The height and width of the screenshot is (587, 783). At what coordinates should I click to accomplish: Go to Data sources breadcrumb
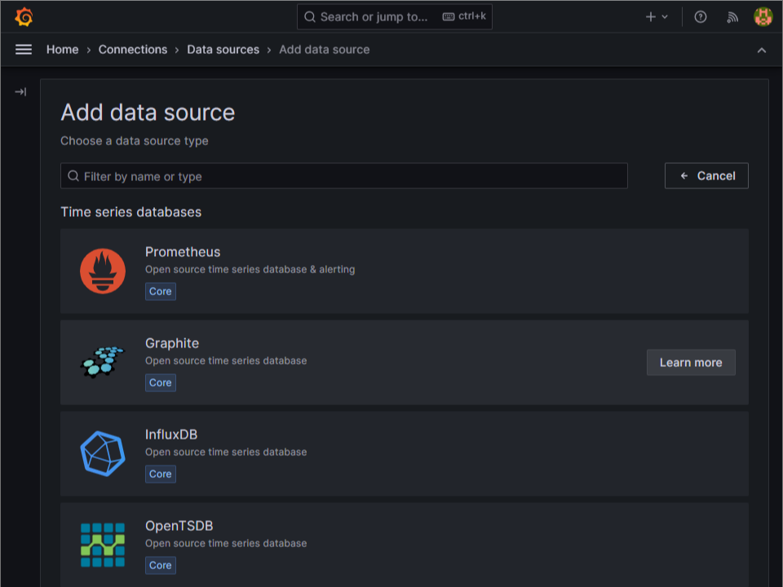[x=223, y=50]
